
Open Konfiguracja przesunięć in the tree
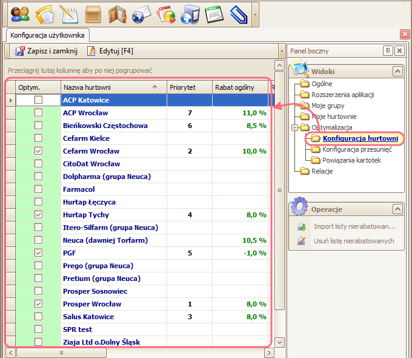356,149
